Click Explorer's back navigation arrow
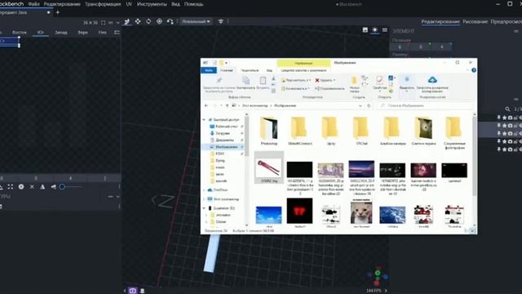This screenshot has height=294, width=522. pyautogui.click(x=206, y=105)
